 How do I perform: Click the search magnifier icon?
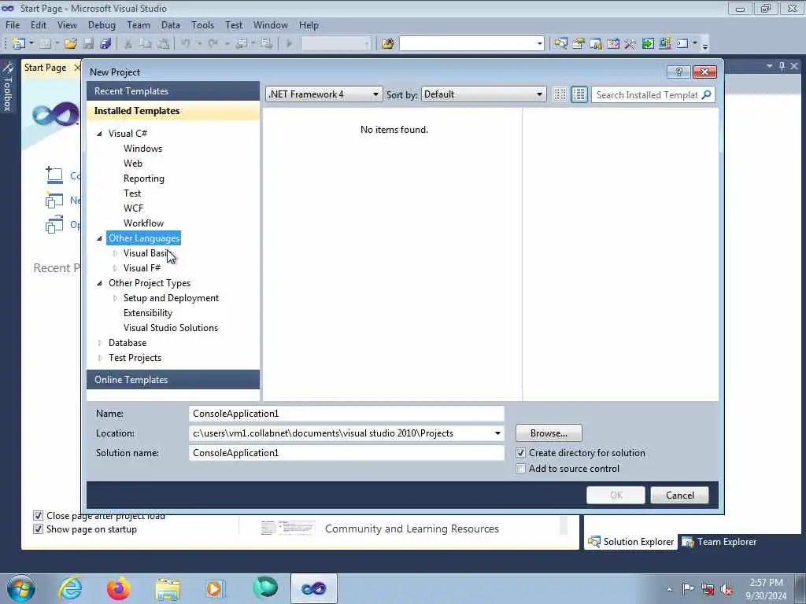click(x=707, y=94)
